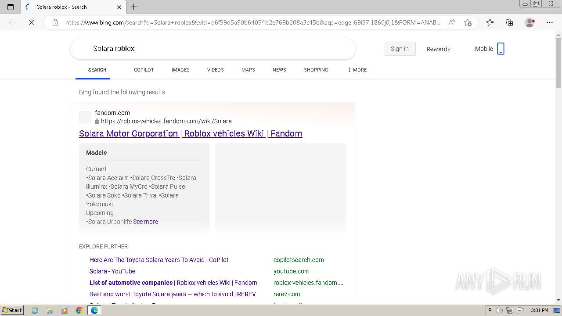Image resolution: width=562 pixels, height=316 pixels.
Task: Click the roblox-vehicles.fandom.com URL
Action: [x=166, y=121]
